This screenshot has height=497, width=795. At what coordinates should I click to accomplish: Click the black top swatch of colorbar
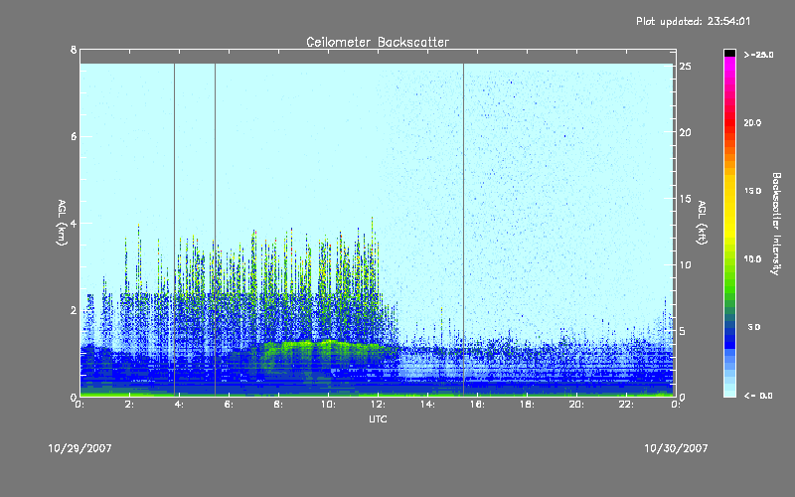click(729, 53)
